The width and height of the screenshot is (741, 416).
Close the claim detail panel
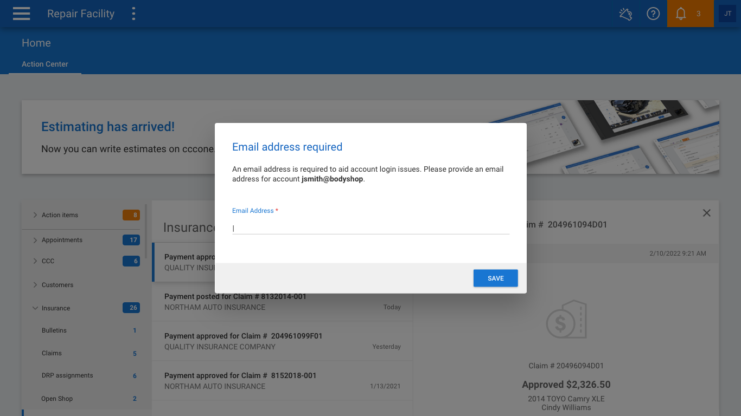706,213
